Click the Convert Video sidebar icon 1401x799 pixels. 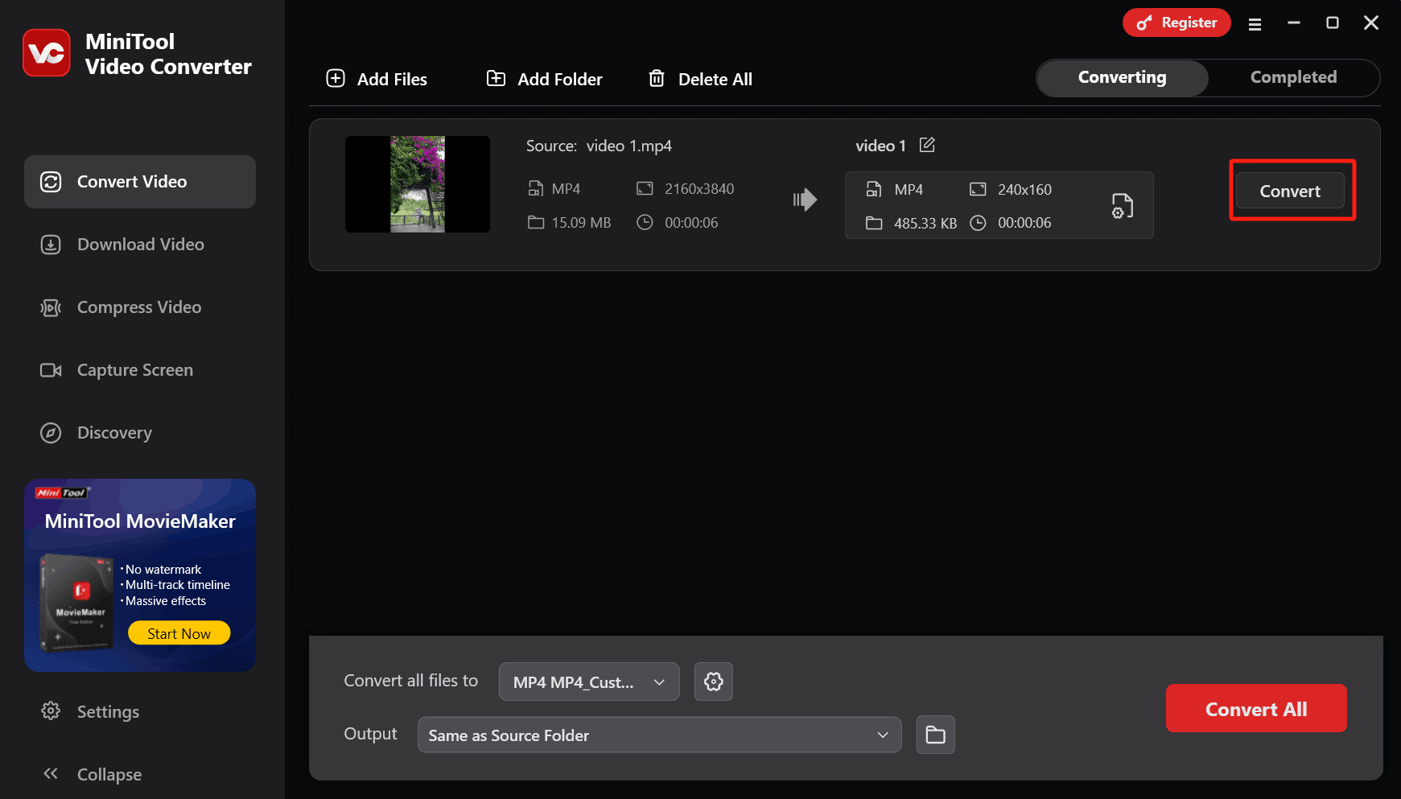(x=51, y=182)
